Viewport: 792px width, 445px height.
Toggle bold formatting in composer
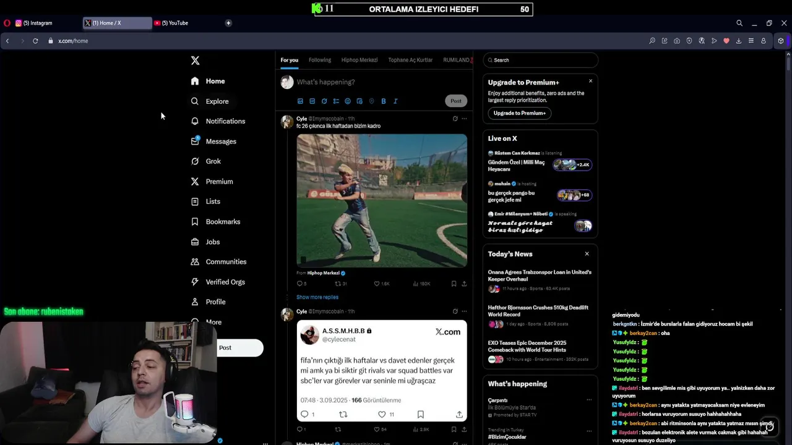click(384, 101)
